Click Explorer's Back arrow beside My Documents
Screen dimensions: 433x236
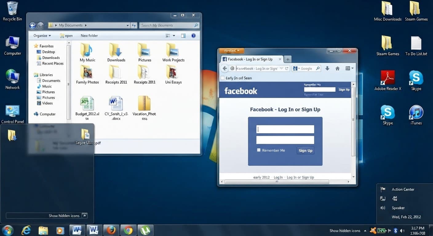pos(33,25)
